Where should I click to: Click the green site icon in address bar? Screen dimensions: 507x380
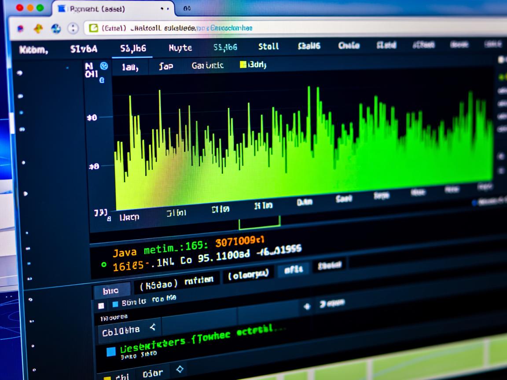[93, 28]
